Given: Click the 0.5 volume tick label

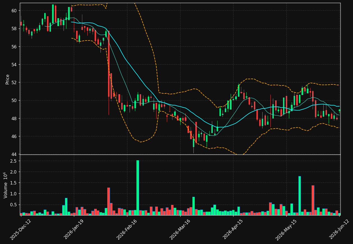Looking at the screenshot, I should pyautogui.click(x=14, y=205).
